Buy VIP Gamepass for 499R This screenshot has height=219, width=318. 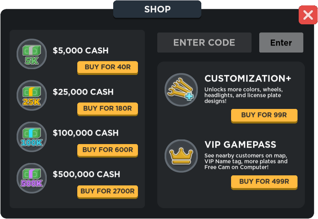[x=264, y=182]
